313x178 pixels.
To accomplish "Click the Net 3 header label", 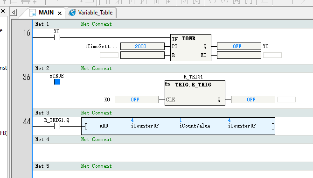I will pyautogui.click(x=42, y=113).
